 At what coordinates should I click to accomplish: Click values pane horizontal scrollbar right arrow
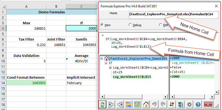212,97
